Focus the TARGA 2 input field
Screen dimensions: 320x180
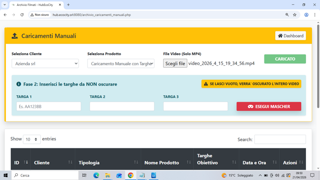[x=122, y=106]
